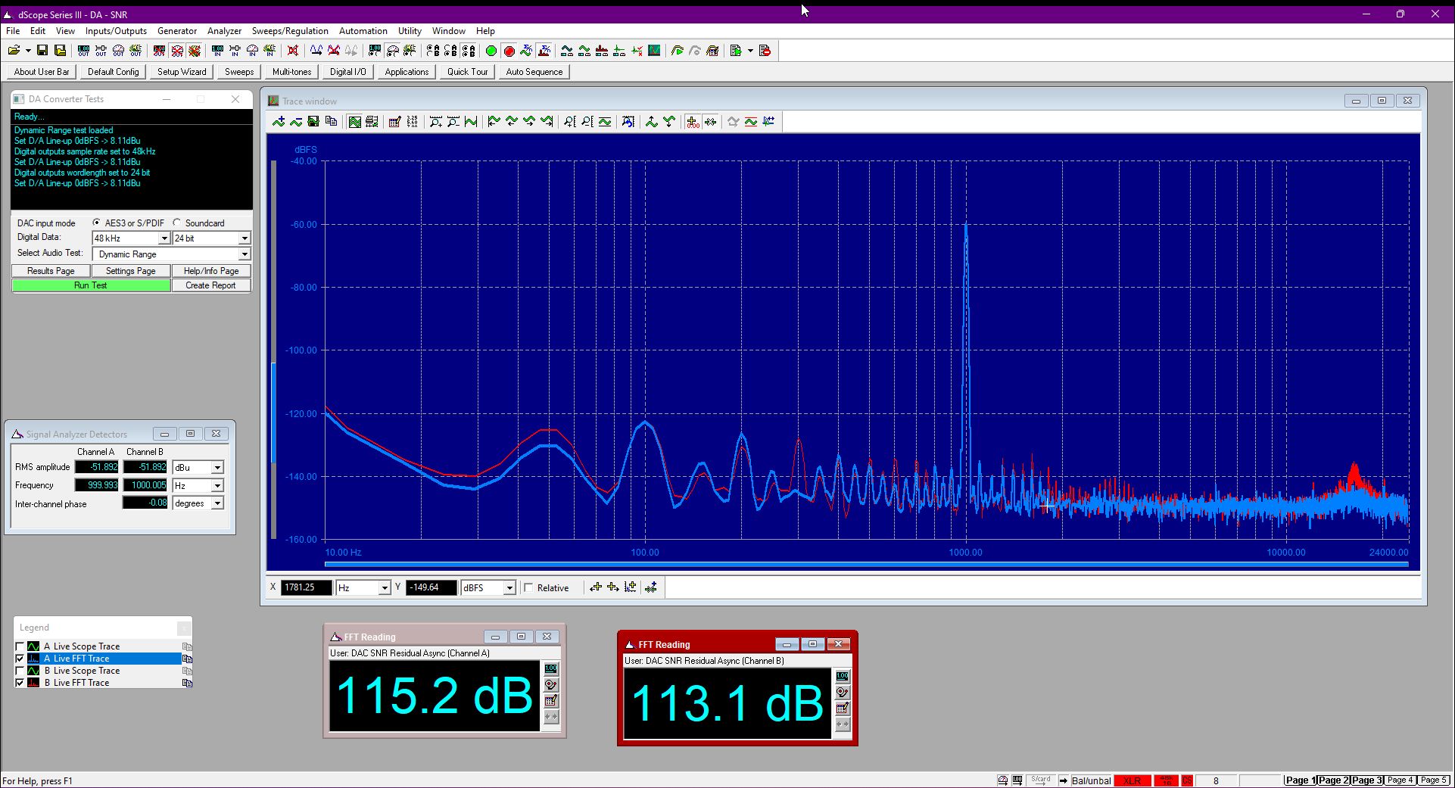Viewport: 1455px width, 788px height.
Task: Open the Frequency Hz unit dropdown
Action: pyautogui.click(x=217, y=486)
